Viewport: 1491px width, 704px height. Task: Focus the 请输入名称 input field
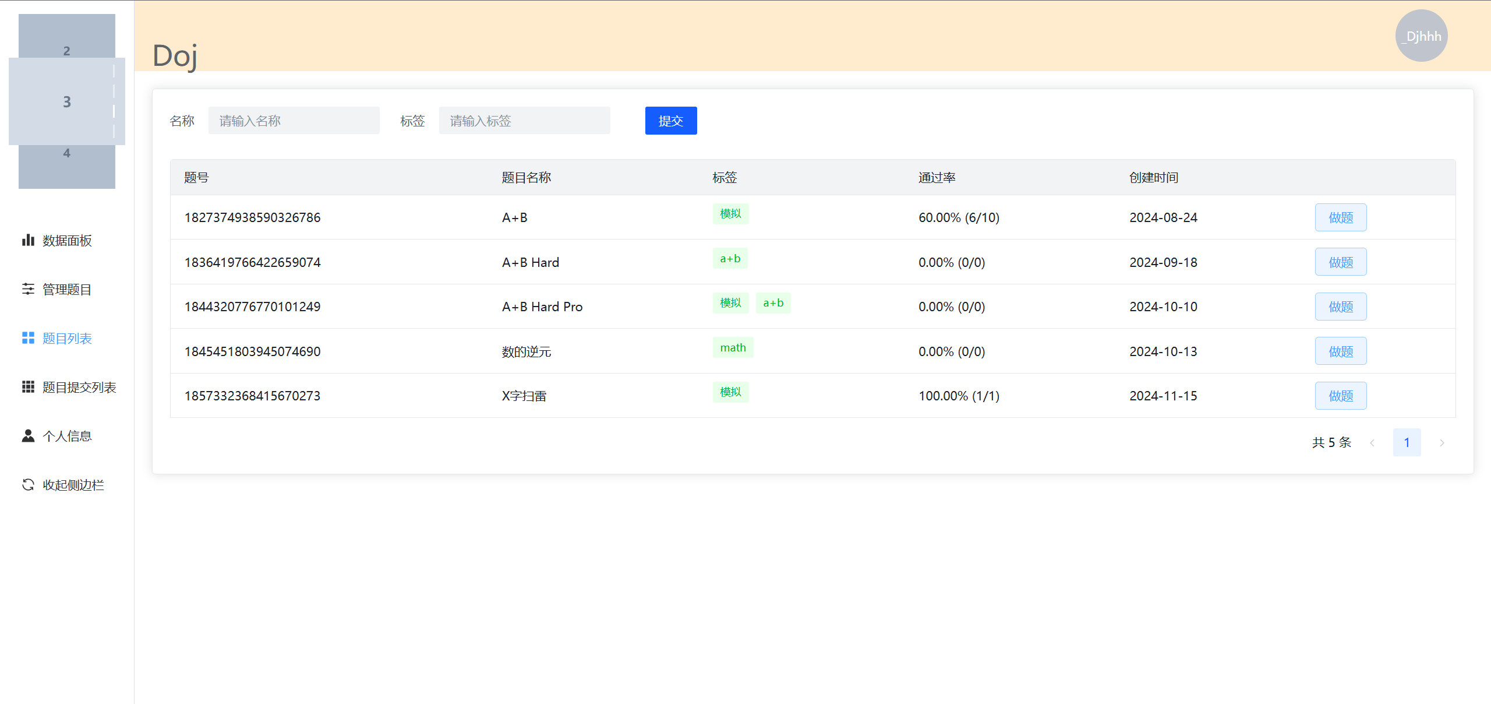click(294, 121)
